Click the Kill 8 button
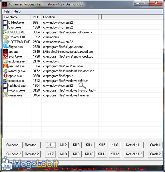Screen dimensions: 165x172 pos(63,154)
